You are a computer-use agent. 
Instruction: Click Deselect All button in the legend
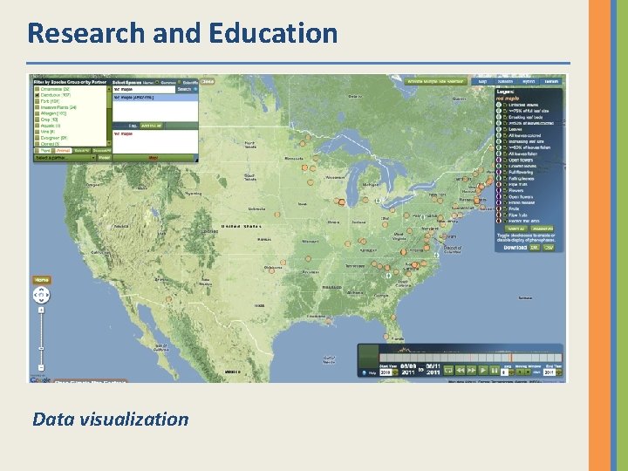[x=542, y=229]
